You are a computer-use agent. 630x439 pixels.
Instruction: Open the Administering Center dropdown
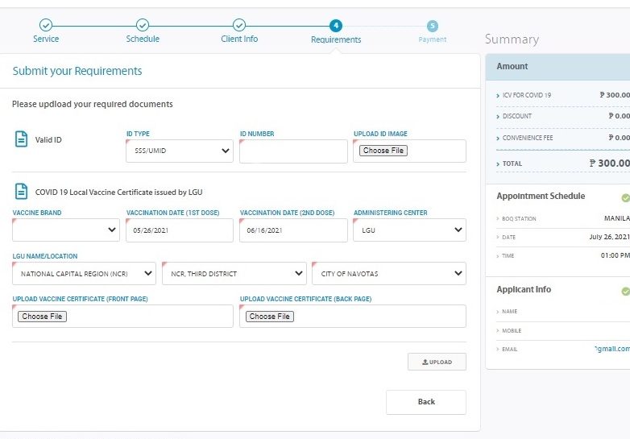click(x=409, y=230)
